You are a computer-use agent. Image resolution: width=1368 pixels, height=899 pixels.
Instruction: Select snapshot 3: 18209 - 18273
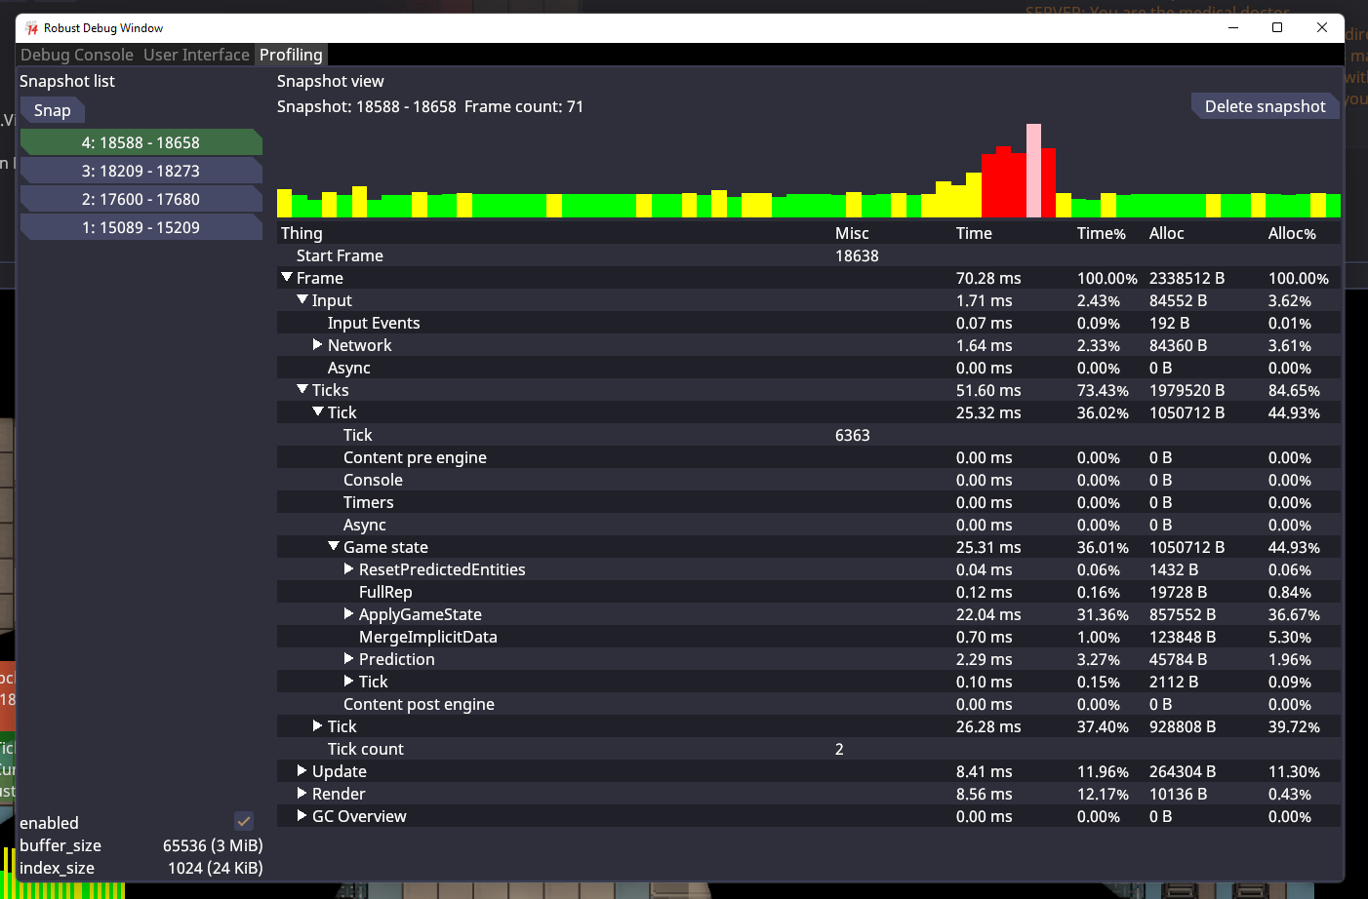point(141,171)
